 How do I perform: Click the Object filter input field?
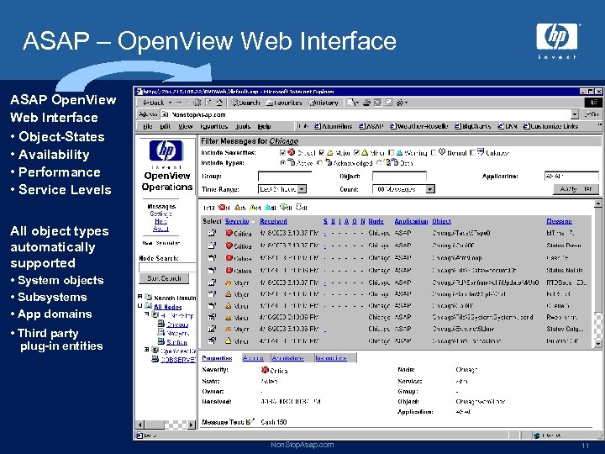(399, 176)
